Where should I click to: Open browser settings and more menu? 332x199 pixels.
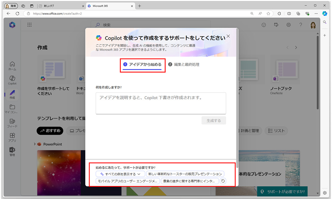click(316, 14)
